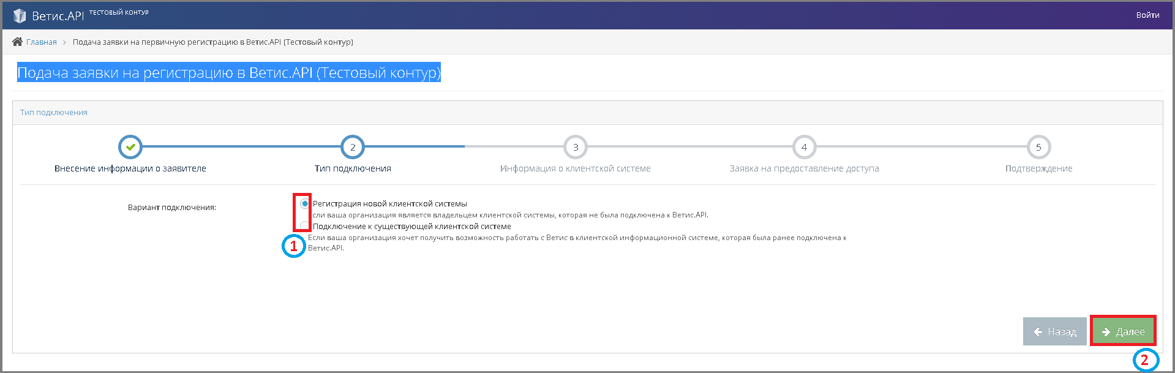Click the Ветис.API title text

(x=58, y=16)
